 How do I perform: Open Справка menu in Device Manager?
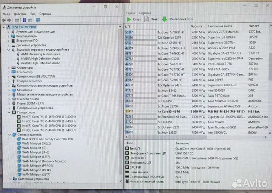coord(45,14)
